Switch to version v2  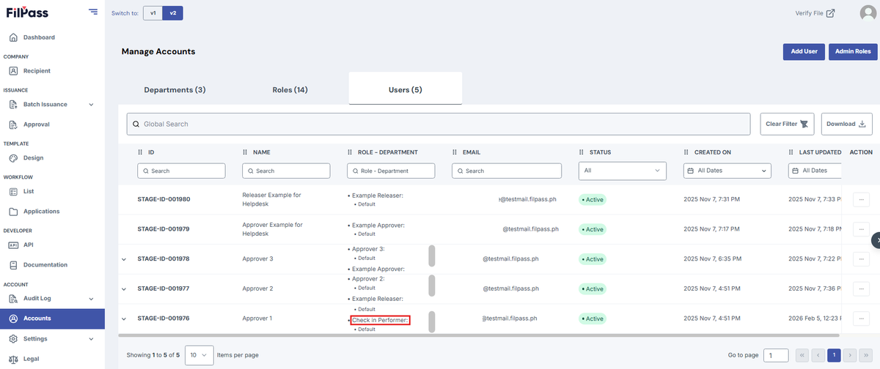[173, 13]
